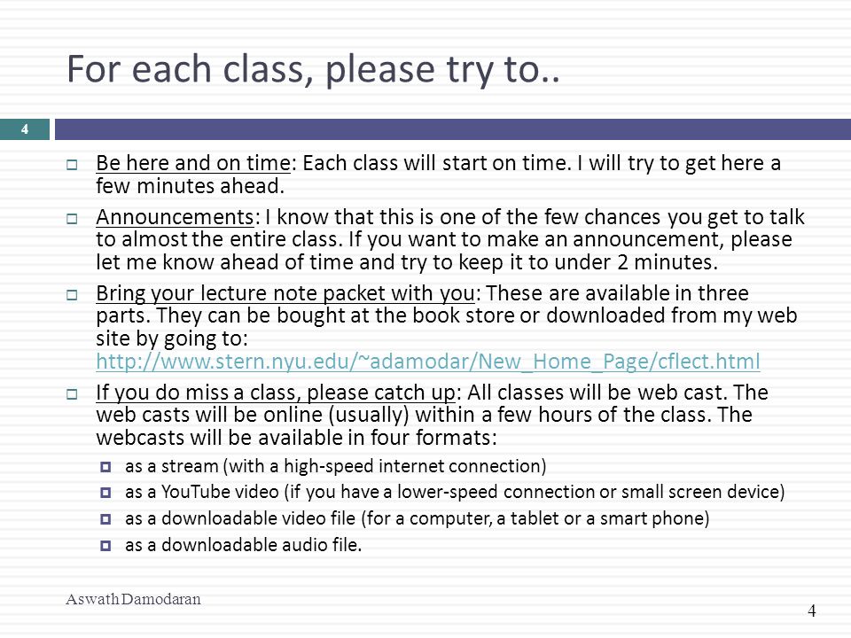Click the bullet beside 'If you do miss a class'
The height and width of the screenshot is (638, 851).
coord(72,393)
